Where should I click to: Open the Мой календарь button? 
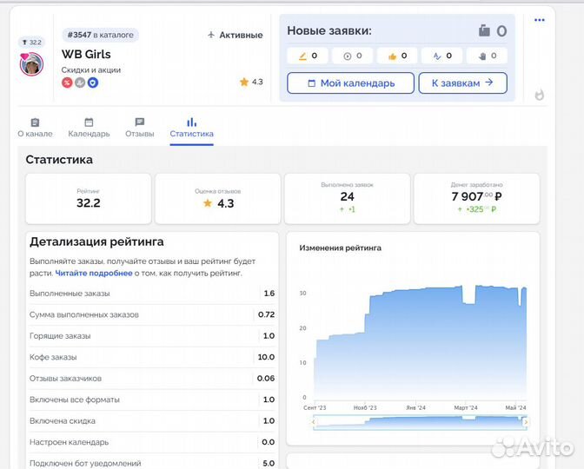click(350, 83)
